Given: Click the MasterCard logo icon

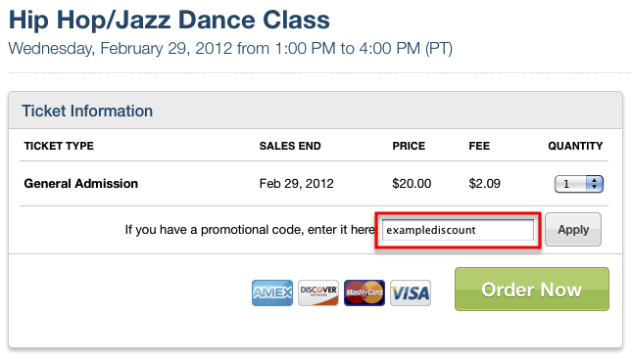Looking at the screenshot, I should [x=365, y=293].
